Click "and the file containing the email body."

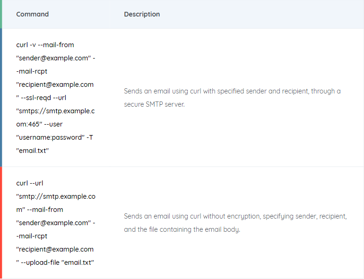182,229
